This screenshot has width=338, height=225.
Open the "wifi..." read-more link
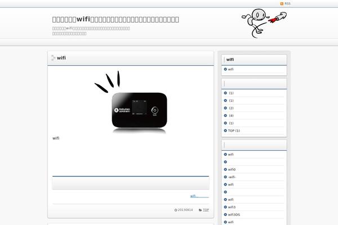coord(199,196)
